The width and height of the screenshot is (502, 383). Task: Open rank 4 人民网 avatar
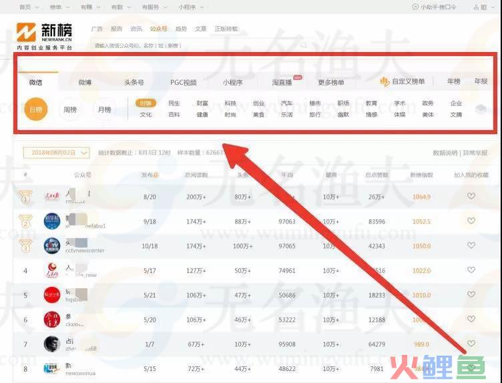point(52,270)
